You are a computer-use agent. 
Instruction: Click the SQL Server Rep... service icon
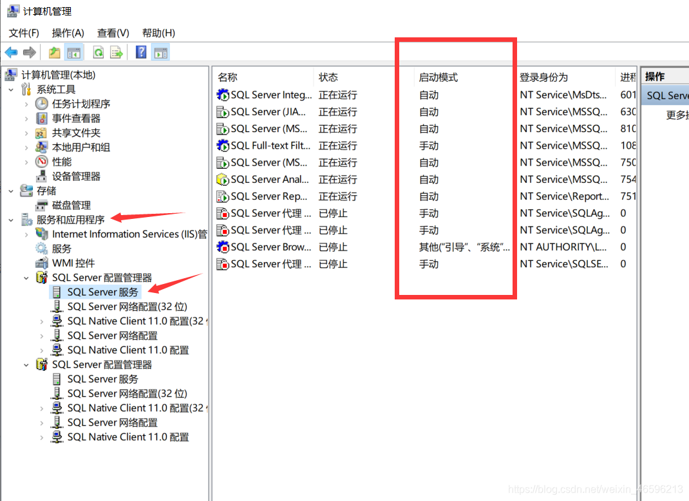pyautogui.click(x=223, y=196)
